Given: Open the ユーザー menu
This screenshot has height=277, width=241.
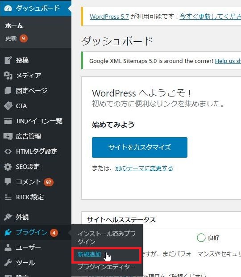Looking at the screenshot, I should (x=36, y=248).
